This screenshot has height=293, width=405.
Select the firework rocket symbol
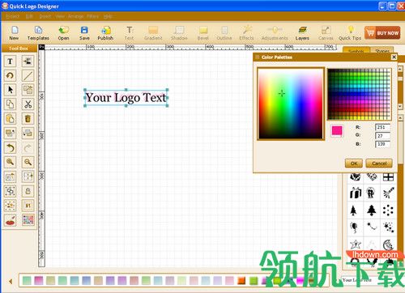(388, 193)
